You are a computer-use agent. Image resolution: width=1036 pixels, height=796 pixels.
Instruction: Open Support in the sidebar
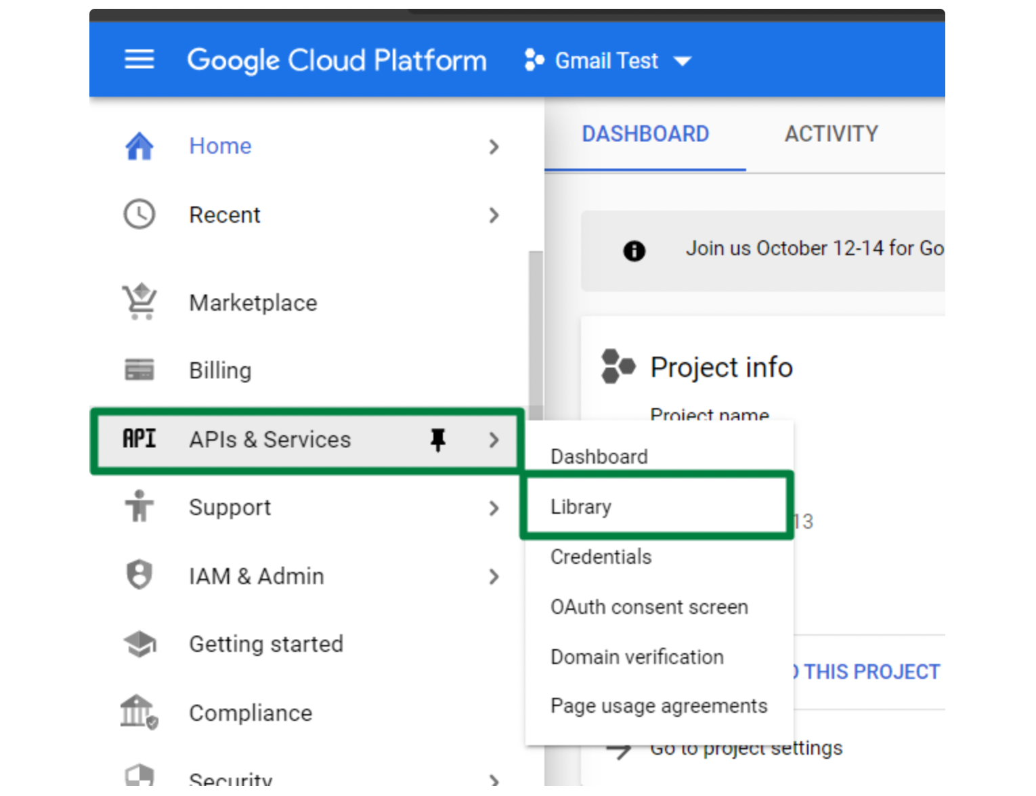pyautogui.click(x=230, y=508)
